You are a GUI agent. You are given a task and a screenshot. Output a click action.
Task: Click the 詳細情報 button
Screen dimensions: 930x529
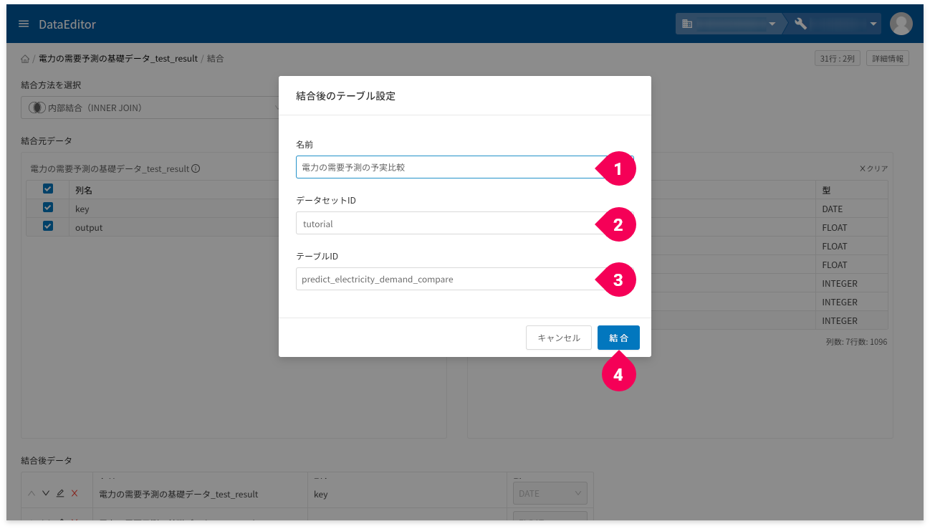pos(888,59)
